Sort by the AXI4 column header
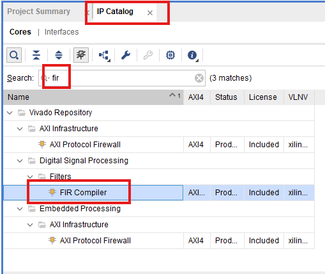Image resolution: width=325 pixels, height=274 pixels. (196, 97)
